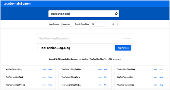Select the MyTopFashionBlog domain name

[x=14, y=69]
